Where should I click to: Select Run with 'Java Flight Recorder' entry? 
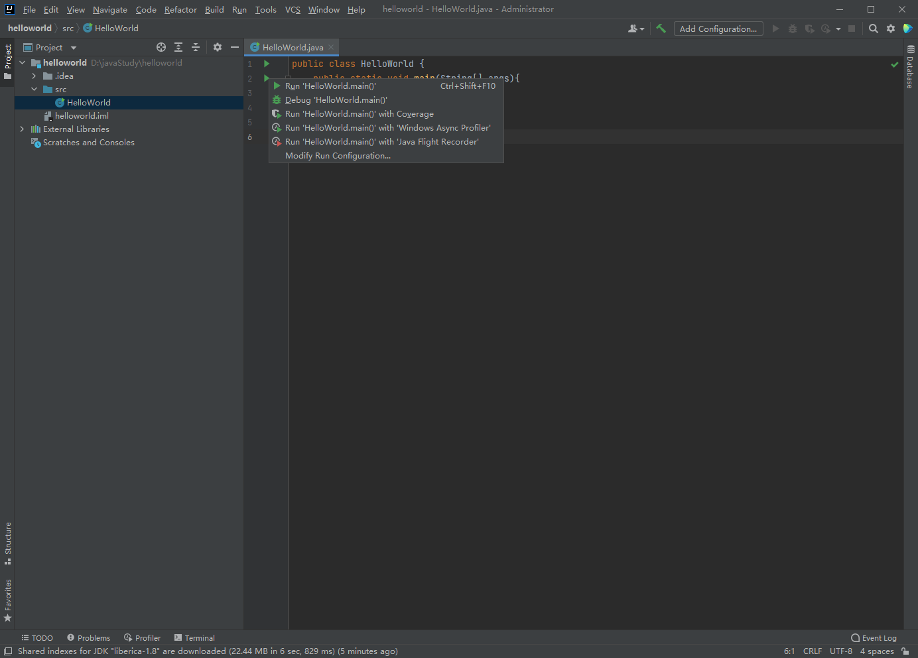[x=386, y=142]
